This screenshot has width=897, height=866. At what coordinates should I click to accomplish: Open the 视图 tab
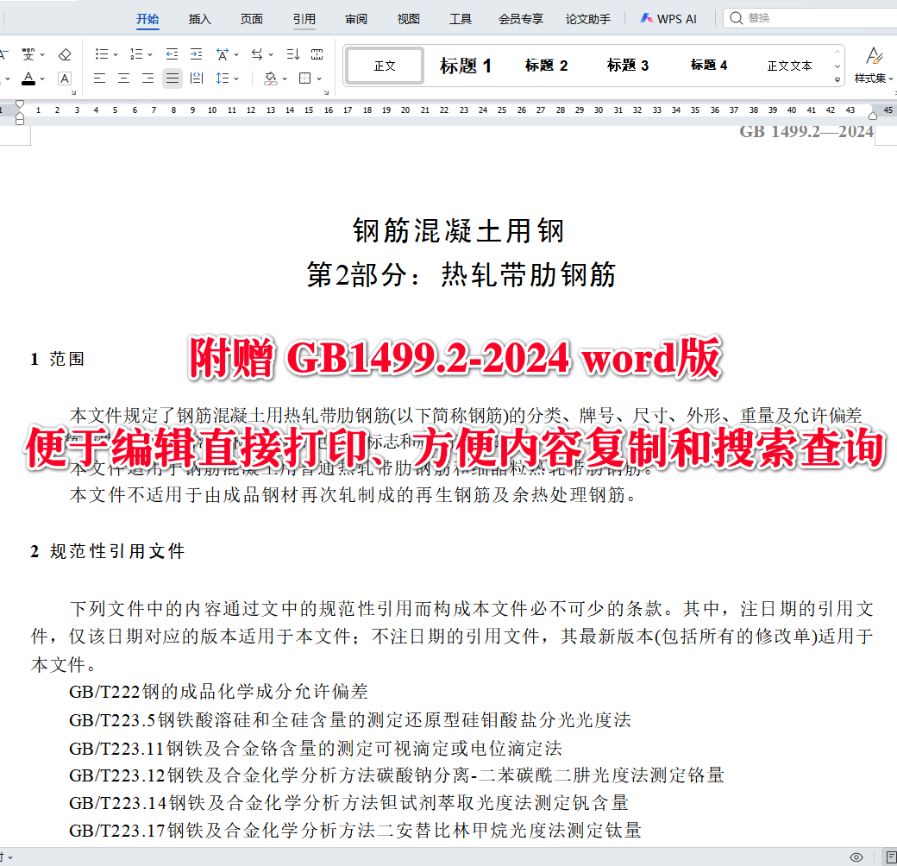[x=409, y=19]
